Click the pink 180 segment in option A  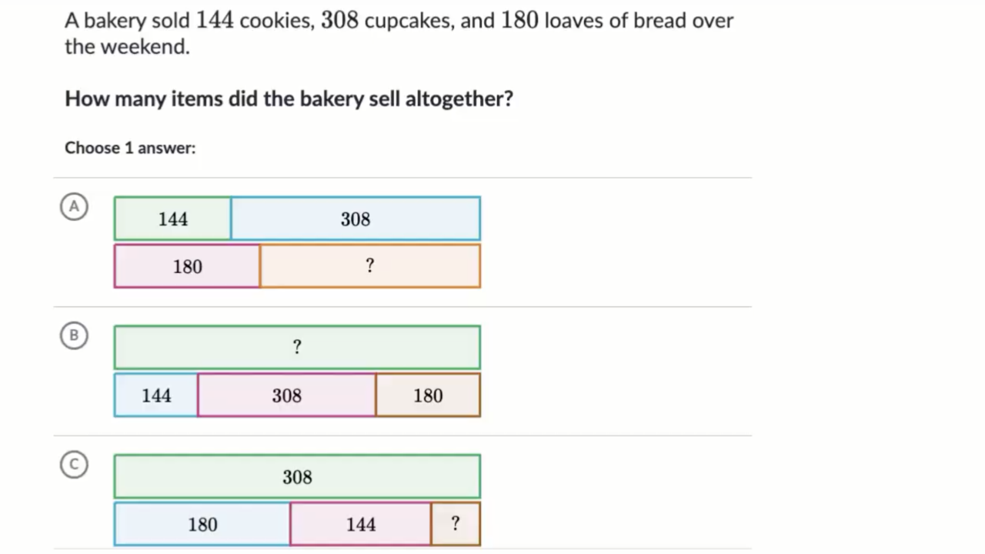(x=187, y=266)
